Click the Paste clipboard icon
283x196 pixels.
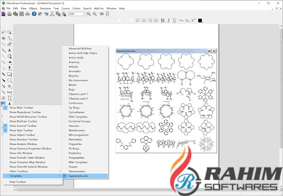[x=64, y=14]
